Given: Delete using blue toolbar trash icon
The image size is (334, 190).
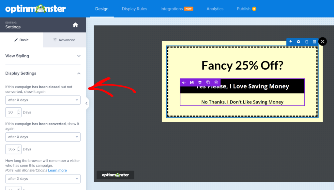Looking at the screenshot, I should coord(314,42).
